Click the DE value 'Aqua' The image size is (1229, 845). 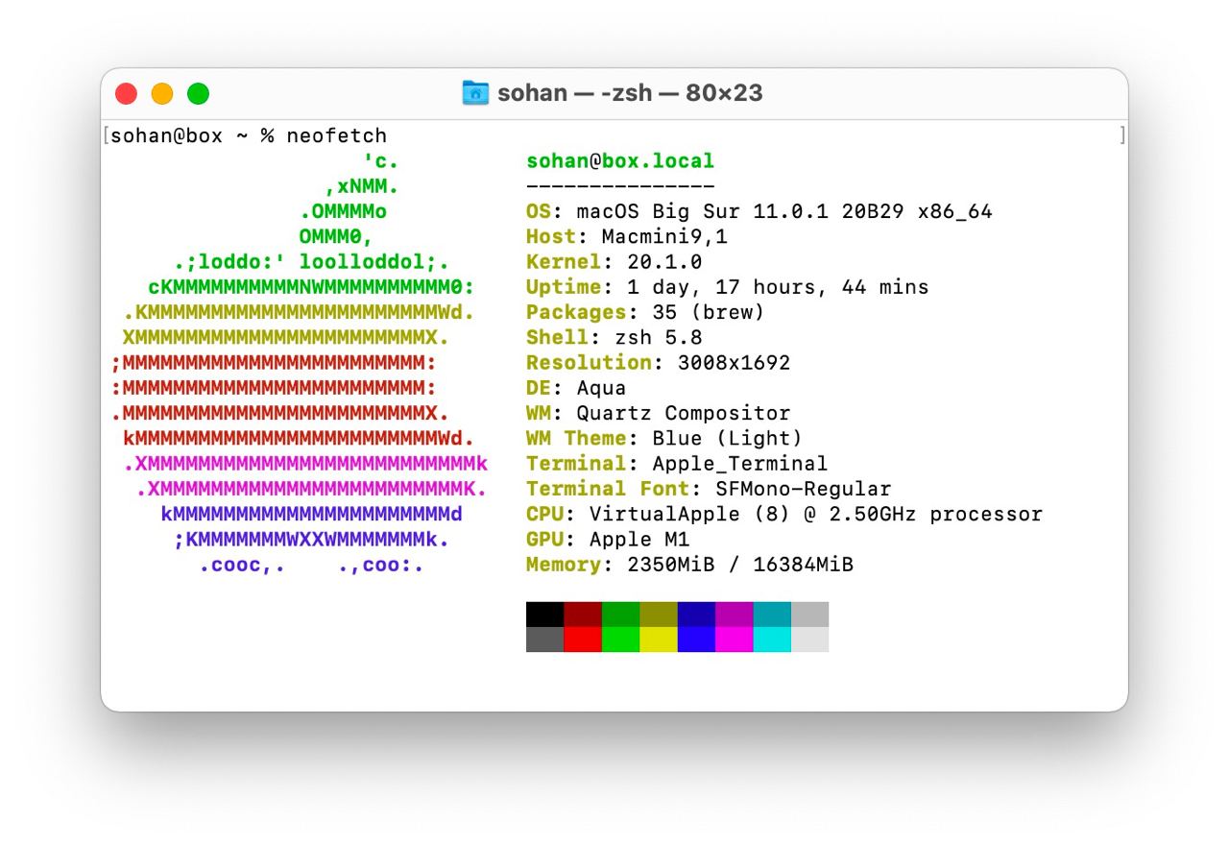tap(601, 388)
